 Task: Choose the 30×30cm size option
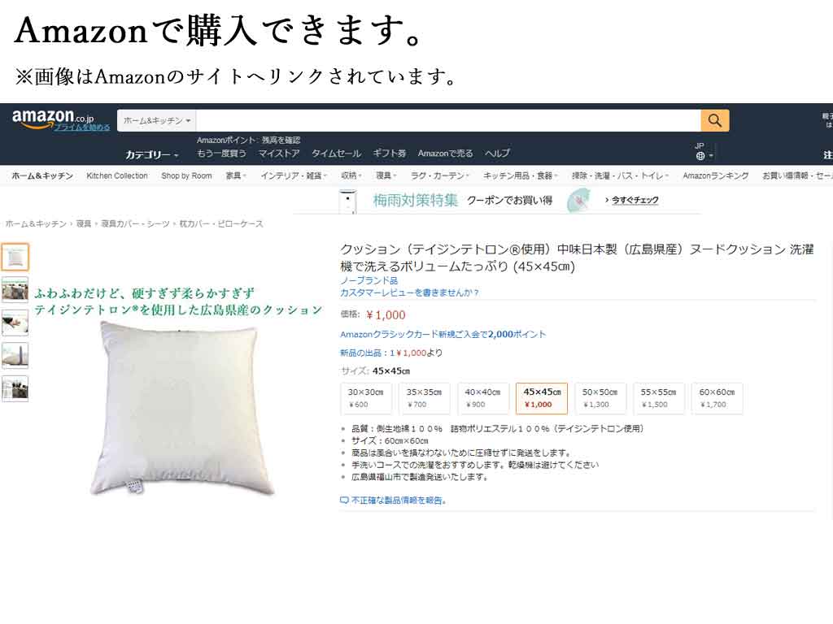[x=365, y=398]
